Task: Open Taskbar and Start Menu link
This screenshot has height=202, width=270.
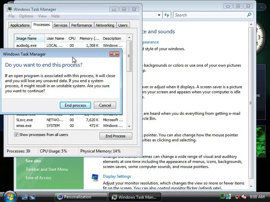Action: [47, 169]
